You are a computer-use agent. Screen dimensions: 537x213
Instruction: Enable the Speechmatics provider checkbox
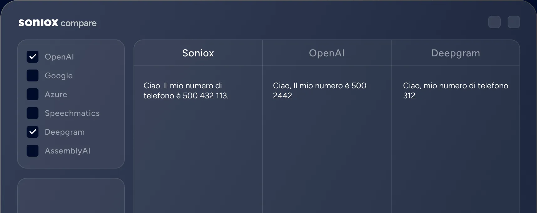(x=33, y=113)
